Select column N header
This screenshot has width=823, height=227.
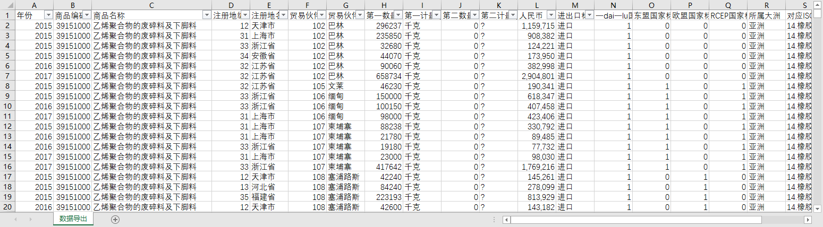click(614, 5)
